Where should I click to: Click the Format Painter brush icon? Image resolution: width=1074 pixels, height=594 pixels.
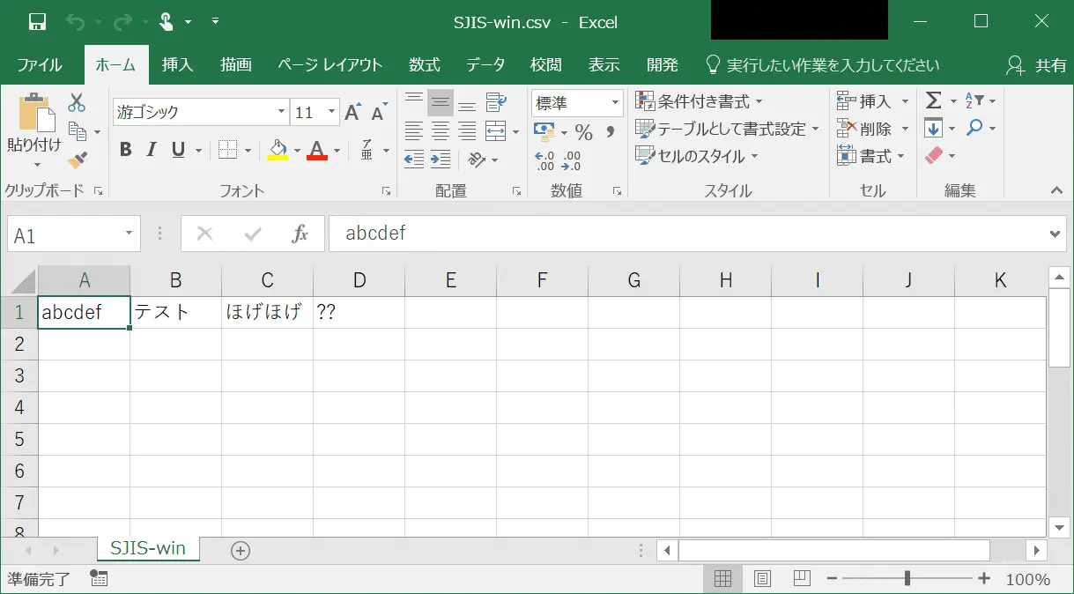click(x=77, y=160)
